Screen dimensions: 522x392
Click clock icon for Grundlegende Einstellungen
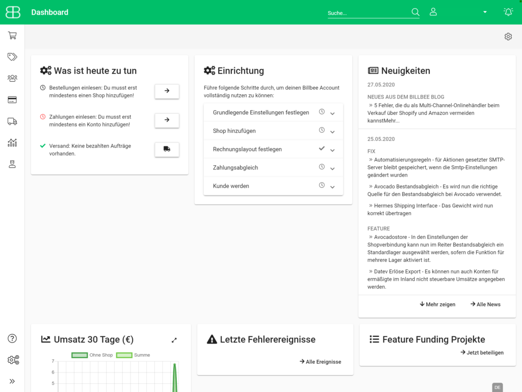(322, 112)
